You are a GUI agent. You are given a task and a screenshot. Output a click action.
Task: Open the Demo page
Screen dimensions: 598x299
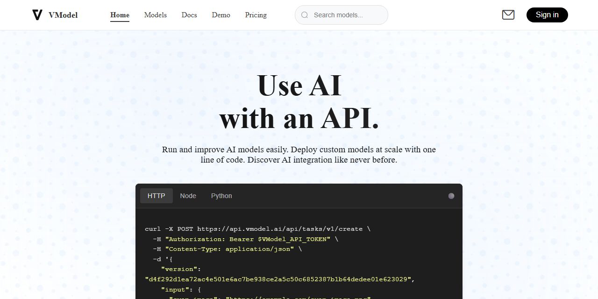221,15
